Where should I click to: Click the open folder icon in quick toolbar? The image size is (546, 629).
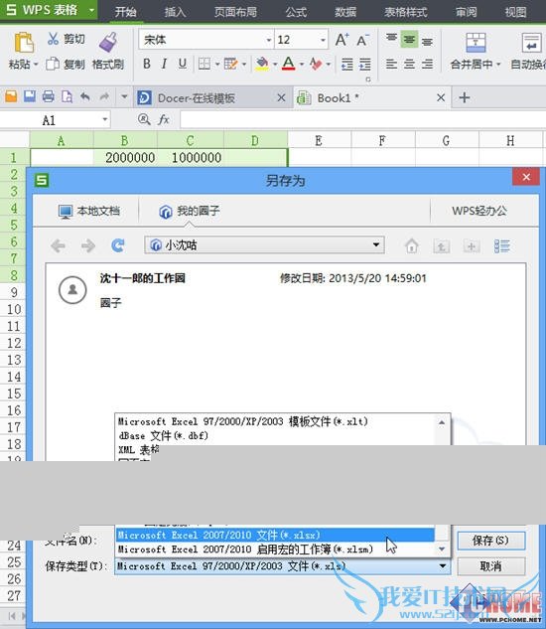click(11, 96)
